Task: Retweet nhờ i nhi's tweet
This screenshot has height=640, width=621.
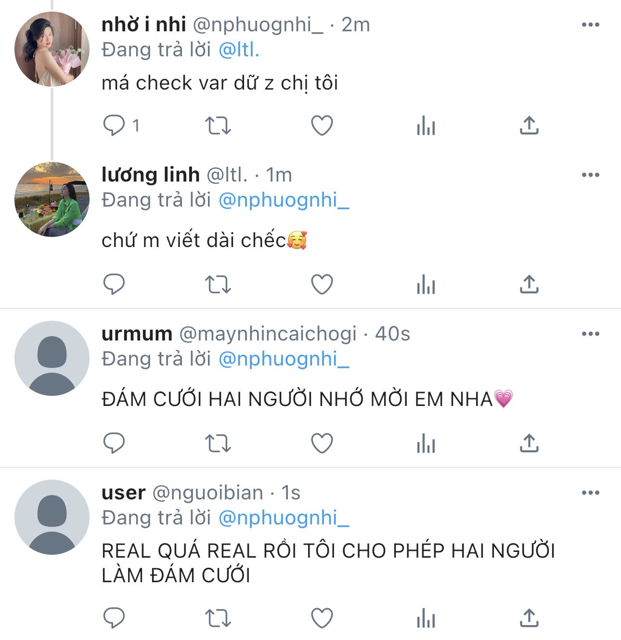Action: pyautogui.click(x=218, y=126)
